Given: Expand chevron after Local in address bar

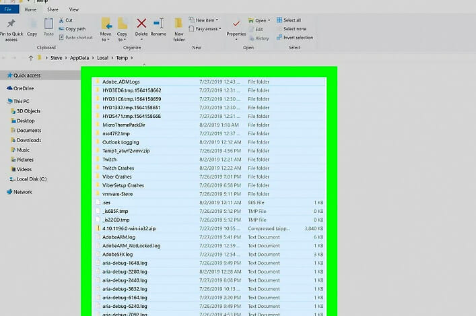Looking at the screenshot, I should (x=112, y=58).
